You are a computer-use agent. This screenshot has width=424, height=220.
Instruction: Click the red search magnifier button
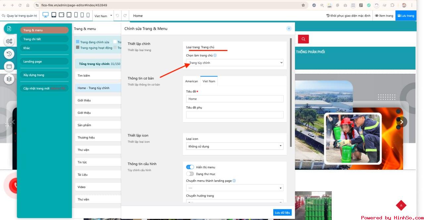303,39
